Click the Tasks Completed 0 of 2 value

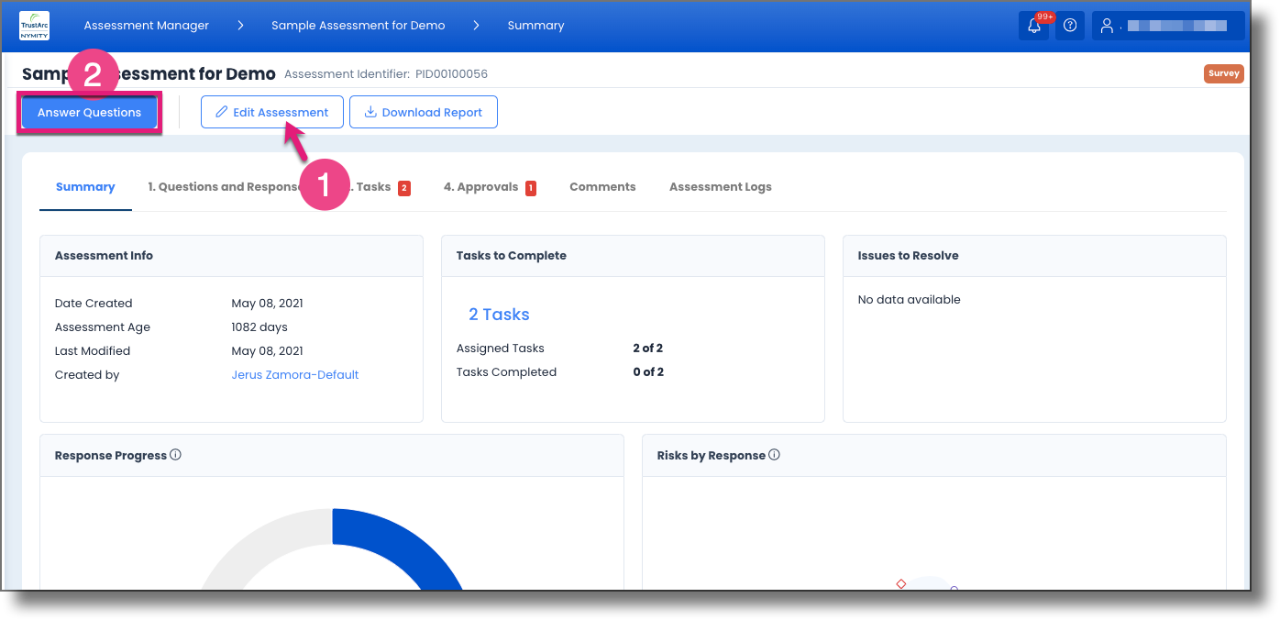[x=648, y=372]
